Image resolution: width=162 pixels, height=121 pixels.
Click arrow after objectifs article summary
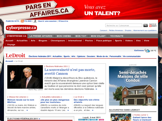point(93,110)
